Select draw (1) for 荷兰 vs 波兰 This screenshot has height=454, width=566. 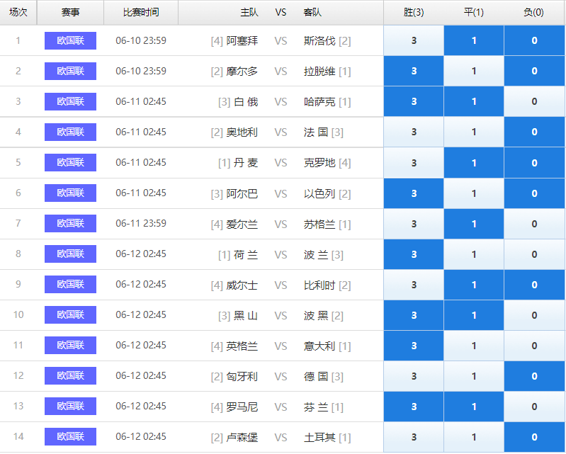tap(474, 254)
